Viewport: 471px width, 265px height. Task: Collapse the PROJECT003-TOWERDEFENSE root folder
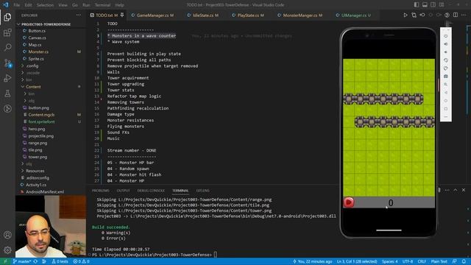[x=51, y=24]
